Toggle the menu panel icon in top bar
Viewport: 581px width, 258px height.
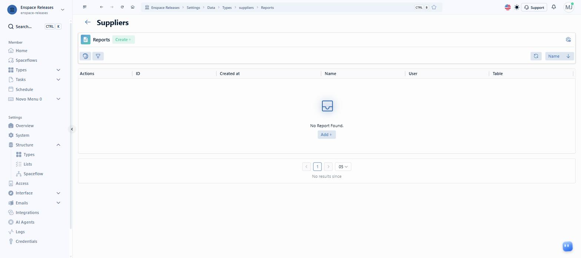tap(85, 7)
